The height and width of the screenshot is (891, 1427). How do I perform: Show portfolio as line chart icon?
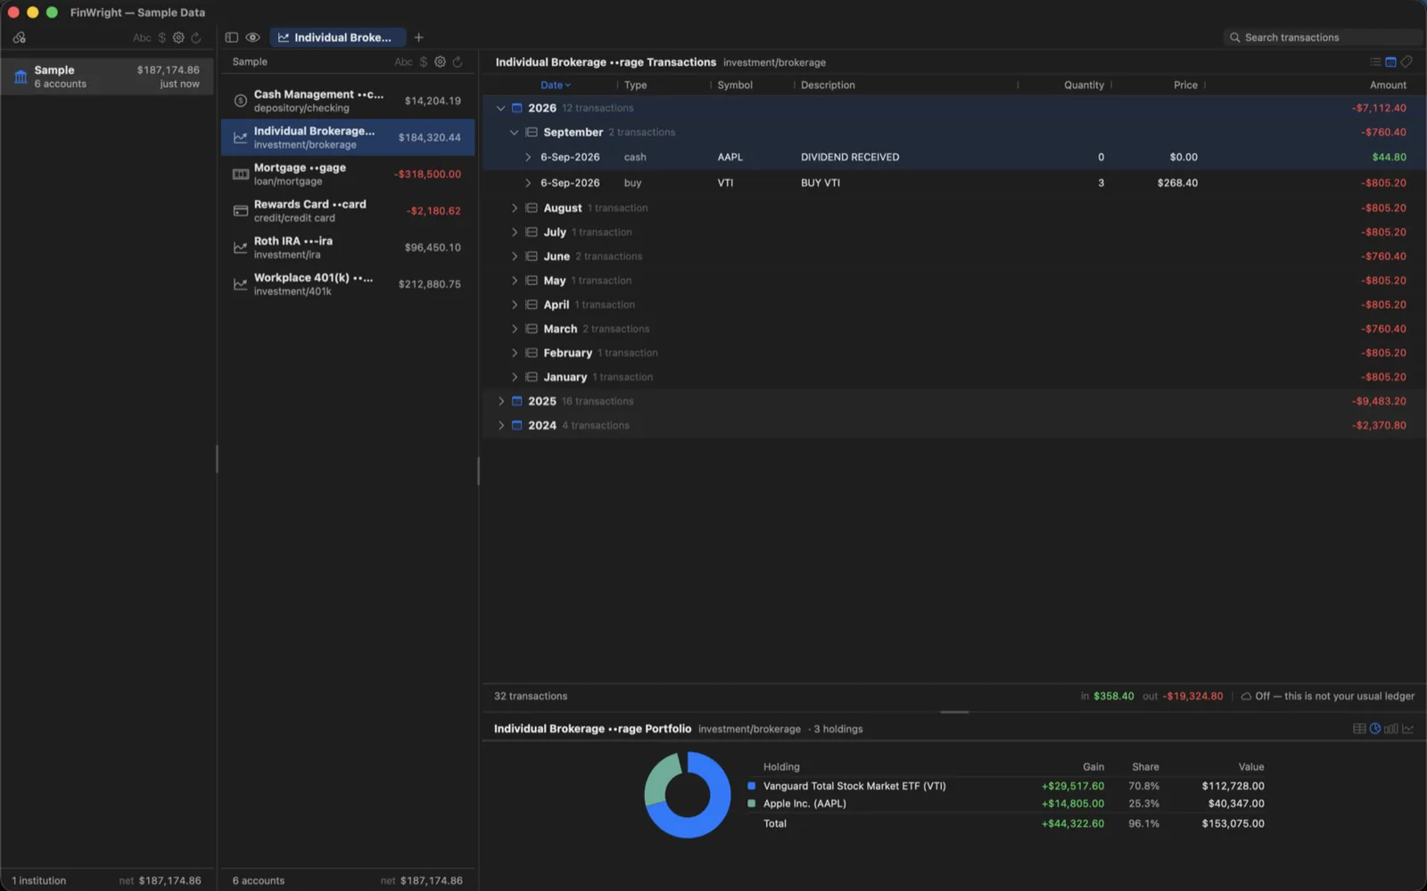tap(1407, 729)
